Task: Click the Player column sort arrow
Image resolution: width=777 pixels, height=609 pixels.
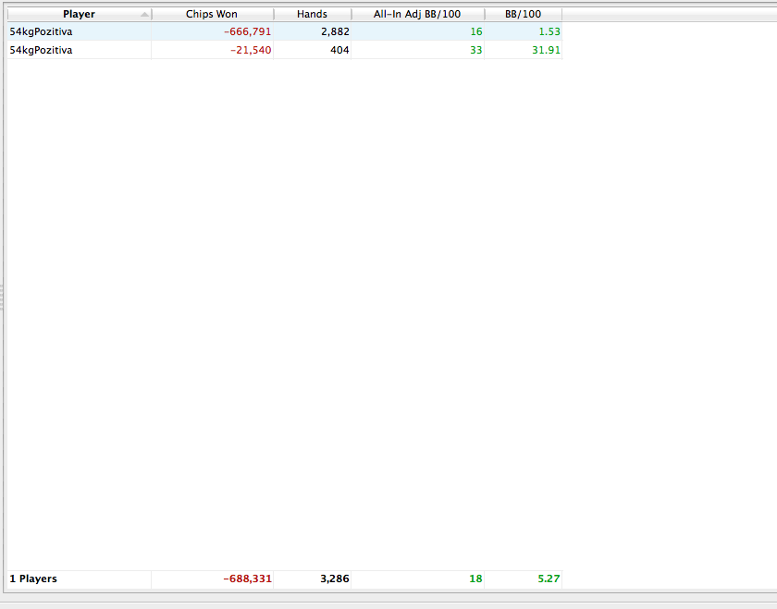Action: pos(144,15)
